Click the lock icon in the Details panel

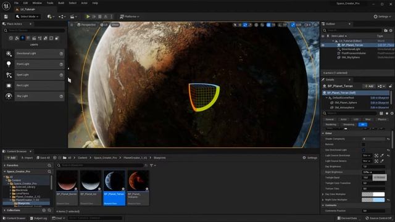click(391, 86)
